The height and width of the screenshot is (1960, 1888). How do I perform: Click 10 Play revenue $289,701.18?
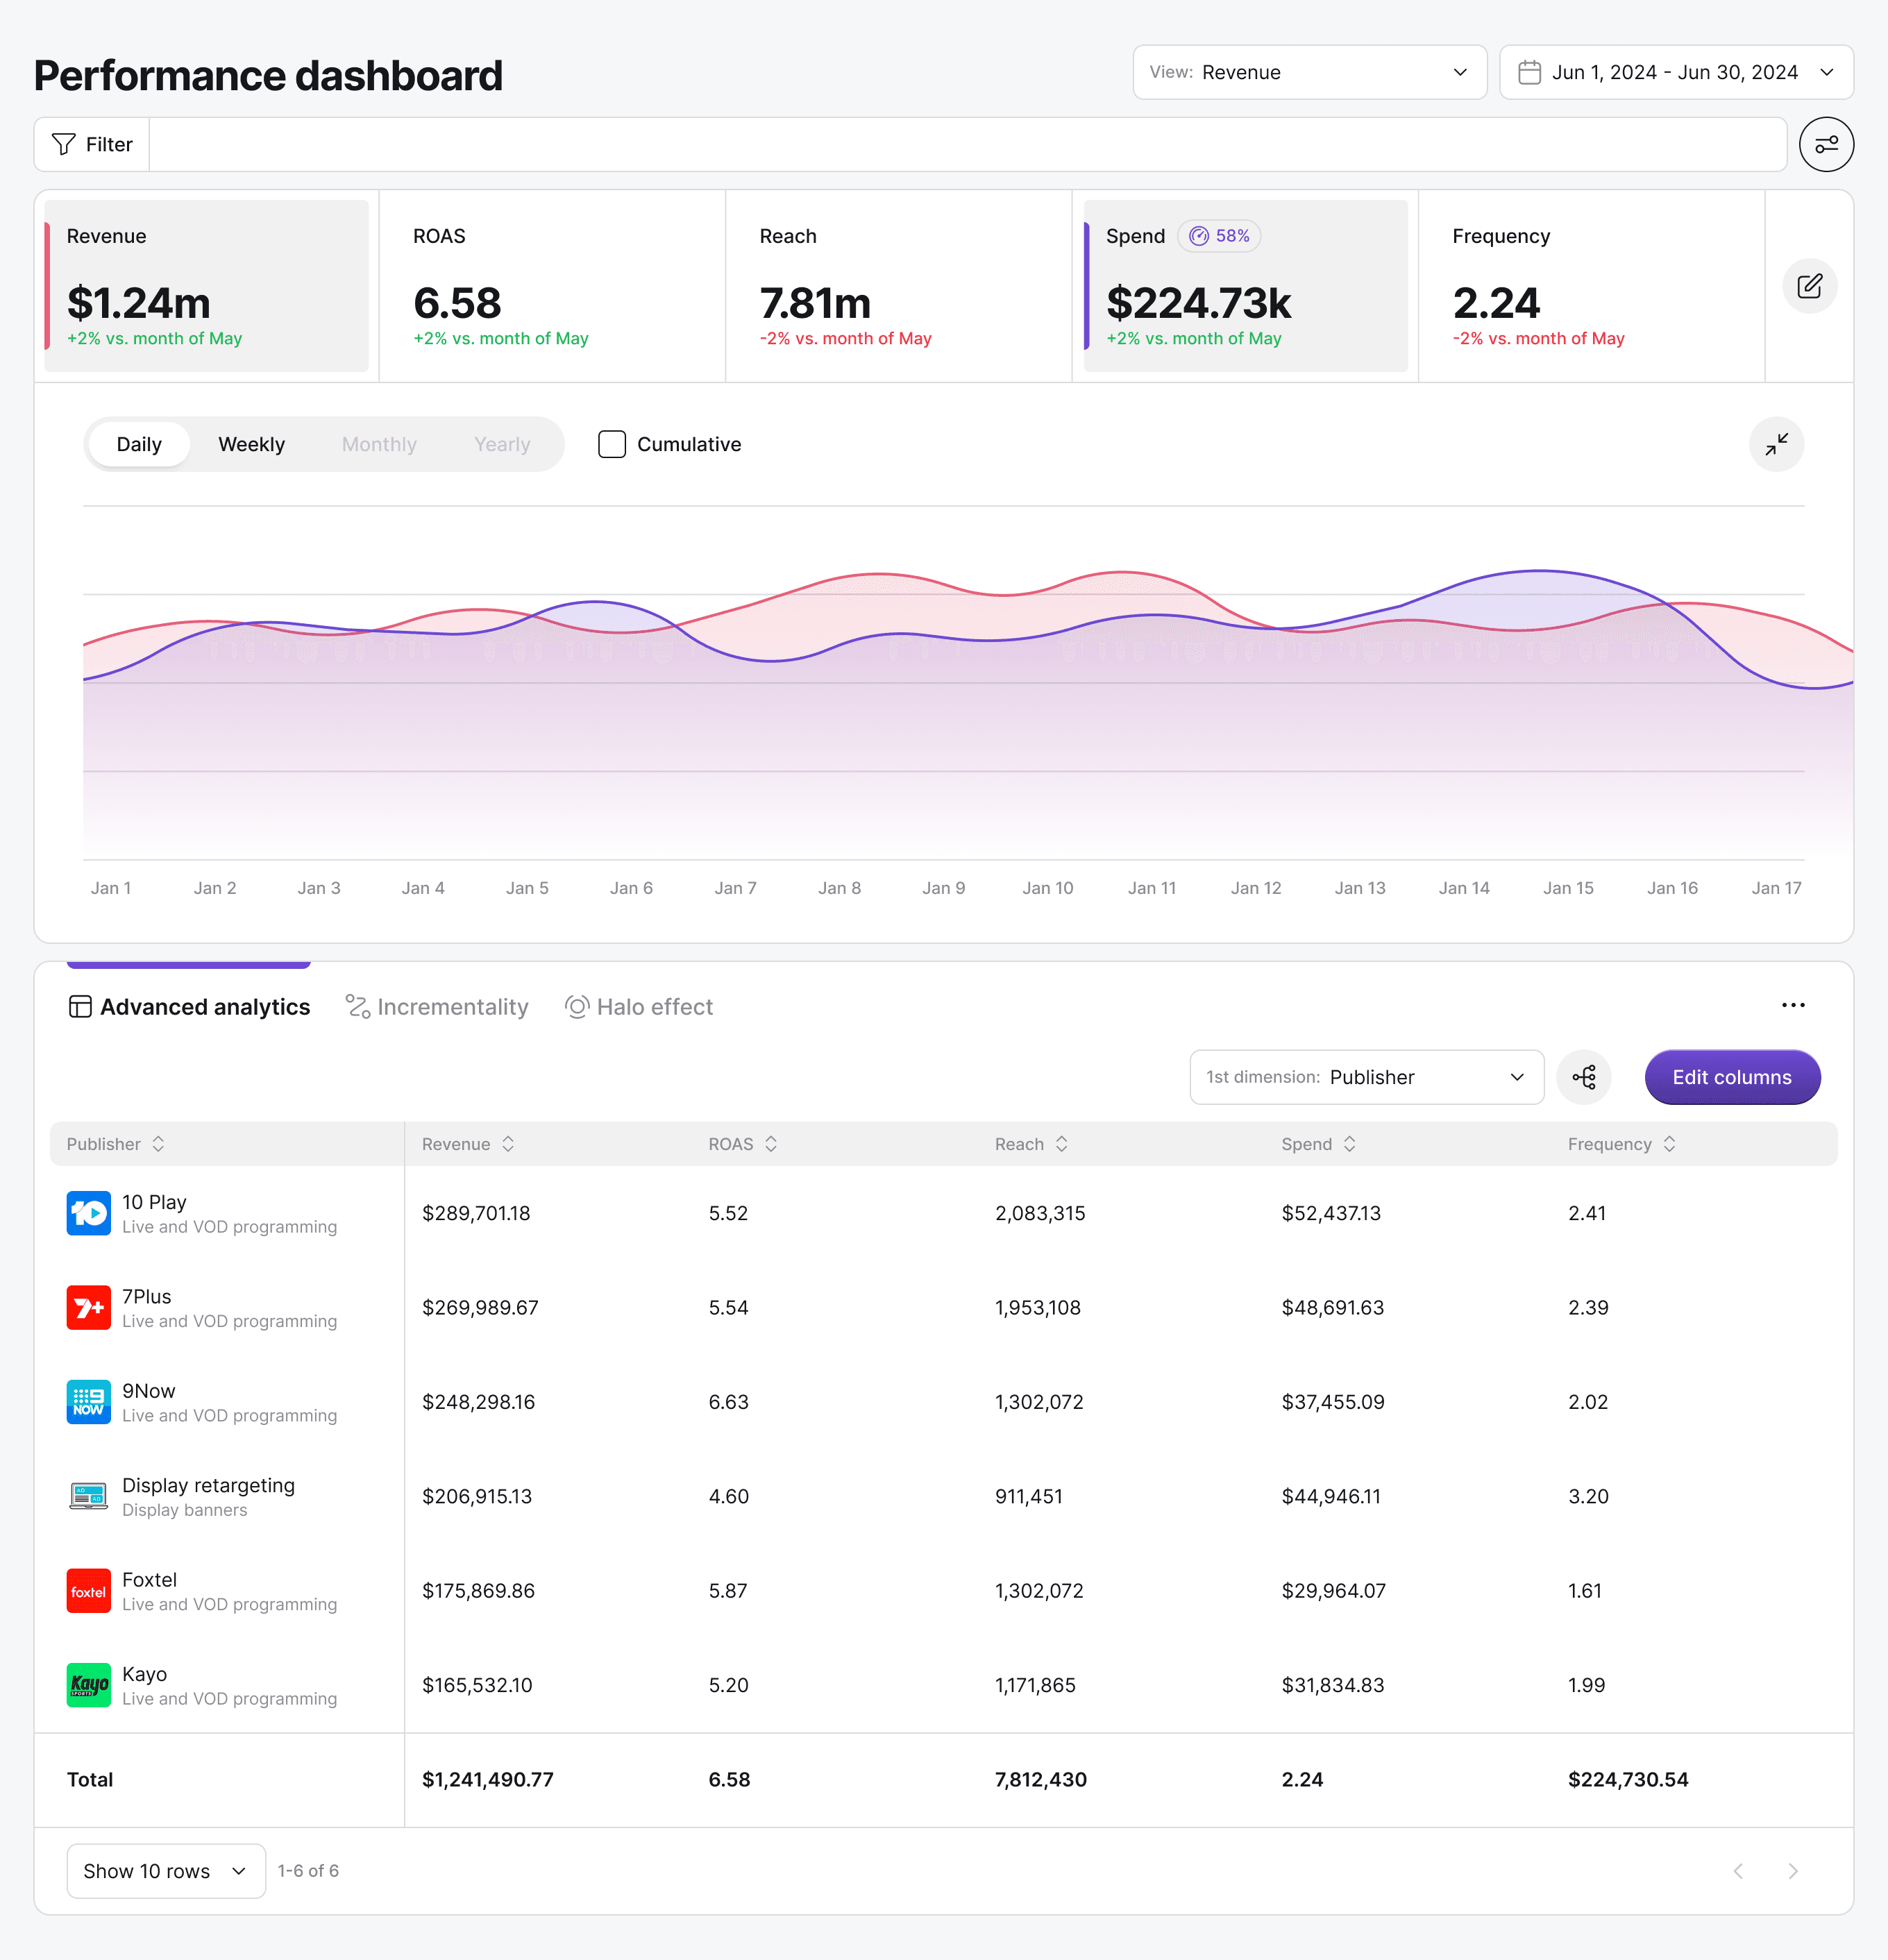(476, 1213)
